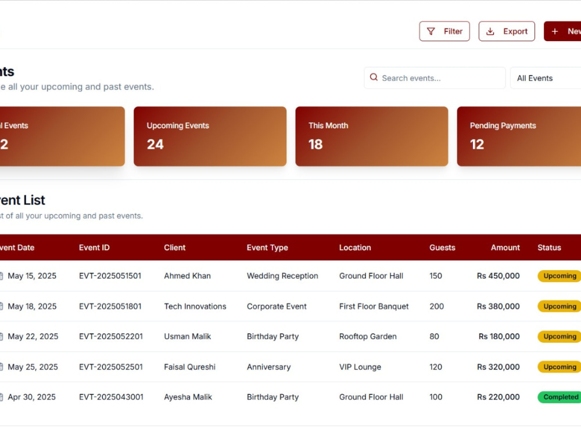Click Ground Floor Hall in Ayesha Malik row
Viewport: 581px width, 435px height.
point(371,397)
